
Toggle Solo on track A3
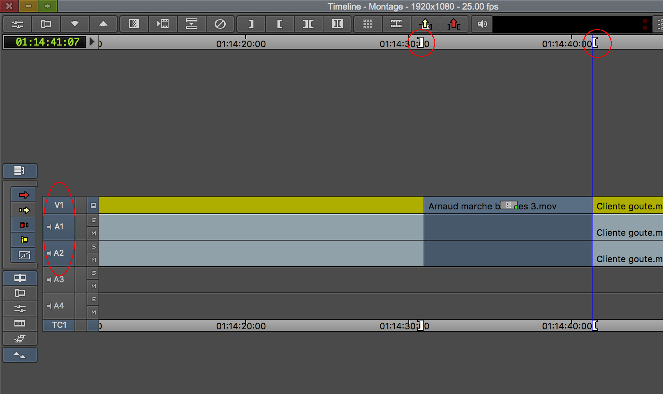(93, 273)
